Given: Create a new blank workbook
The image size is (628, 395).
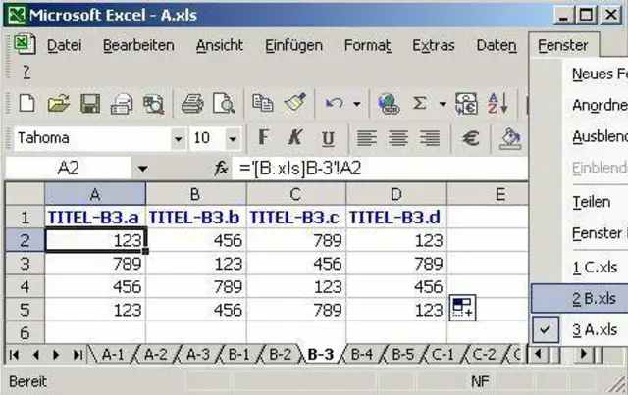Looking at the screenshot, I should (x=26, y=104).
